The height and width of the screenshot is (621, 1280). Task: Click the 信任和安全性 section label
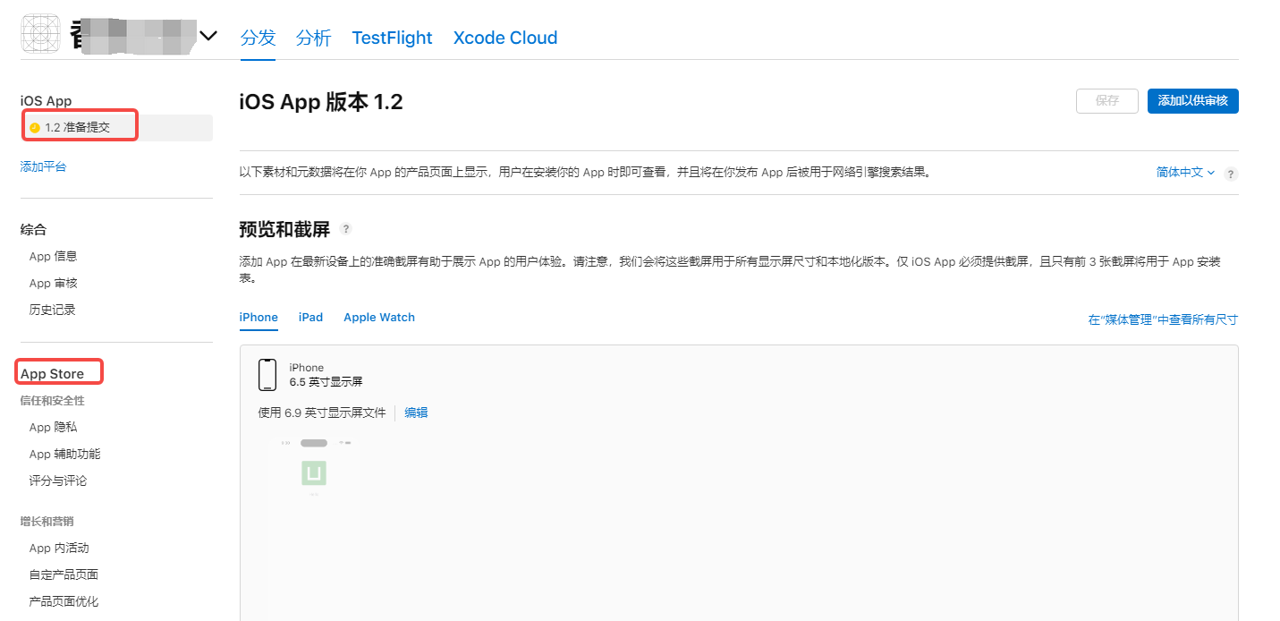tap(52, 401)
